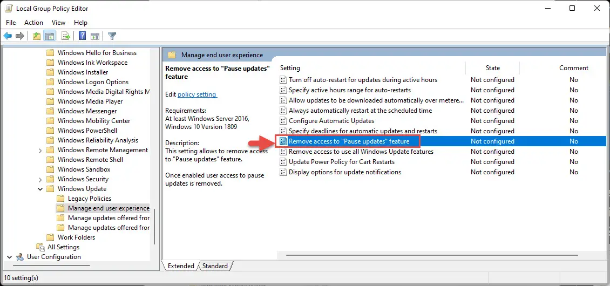The height and width of the screenshot is (286, 610).
Task: Collapse the User Configuration node
Action: tap(9, 257)
